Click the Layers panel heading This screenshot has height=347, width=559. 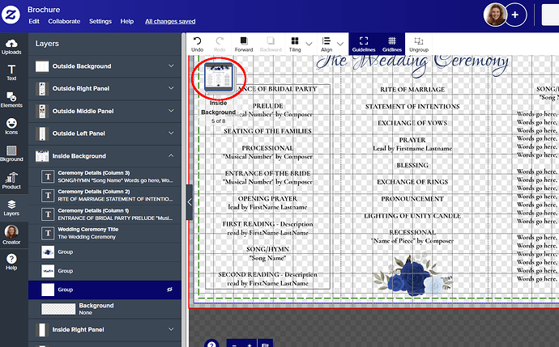tap(47, 44)
